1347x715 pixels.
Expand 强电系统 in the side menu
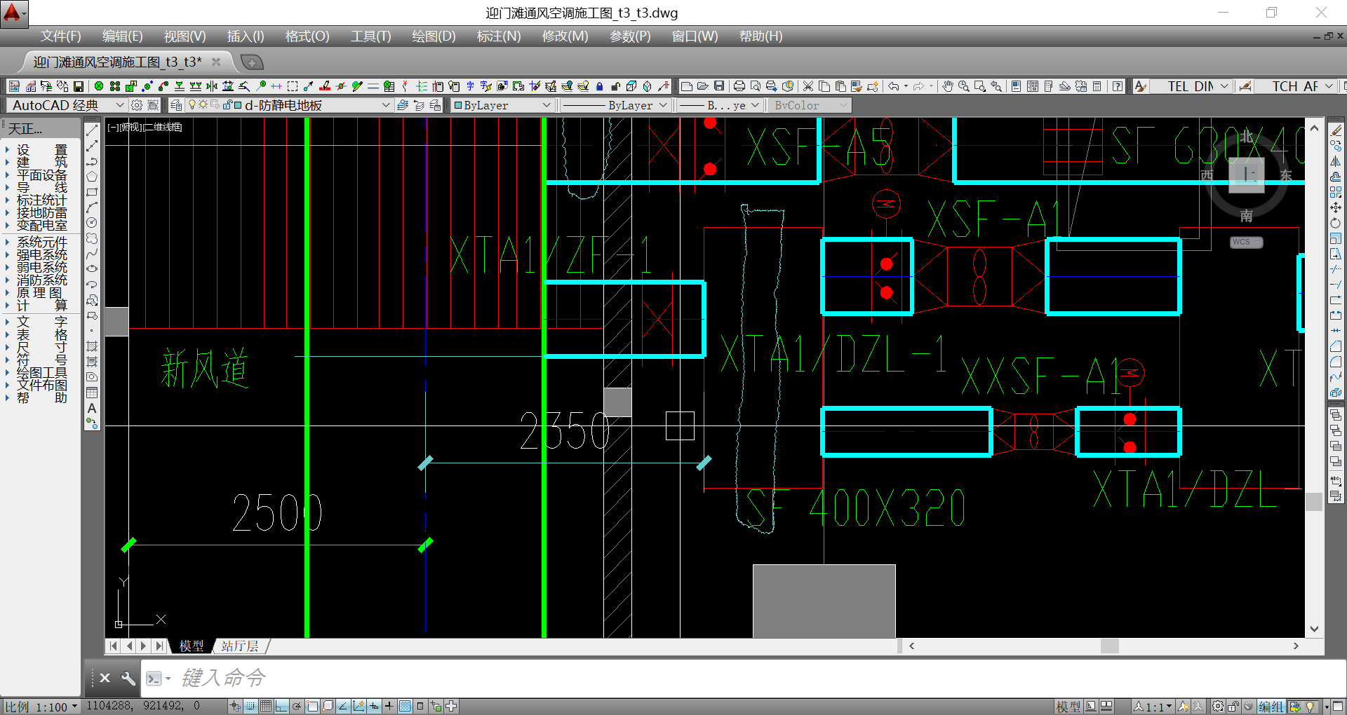pos(41,255)
